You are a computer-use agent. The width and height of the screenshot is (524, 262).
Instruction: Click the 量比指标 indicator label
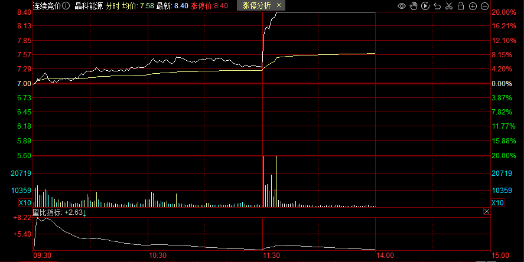(47, 212)
